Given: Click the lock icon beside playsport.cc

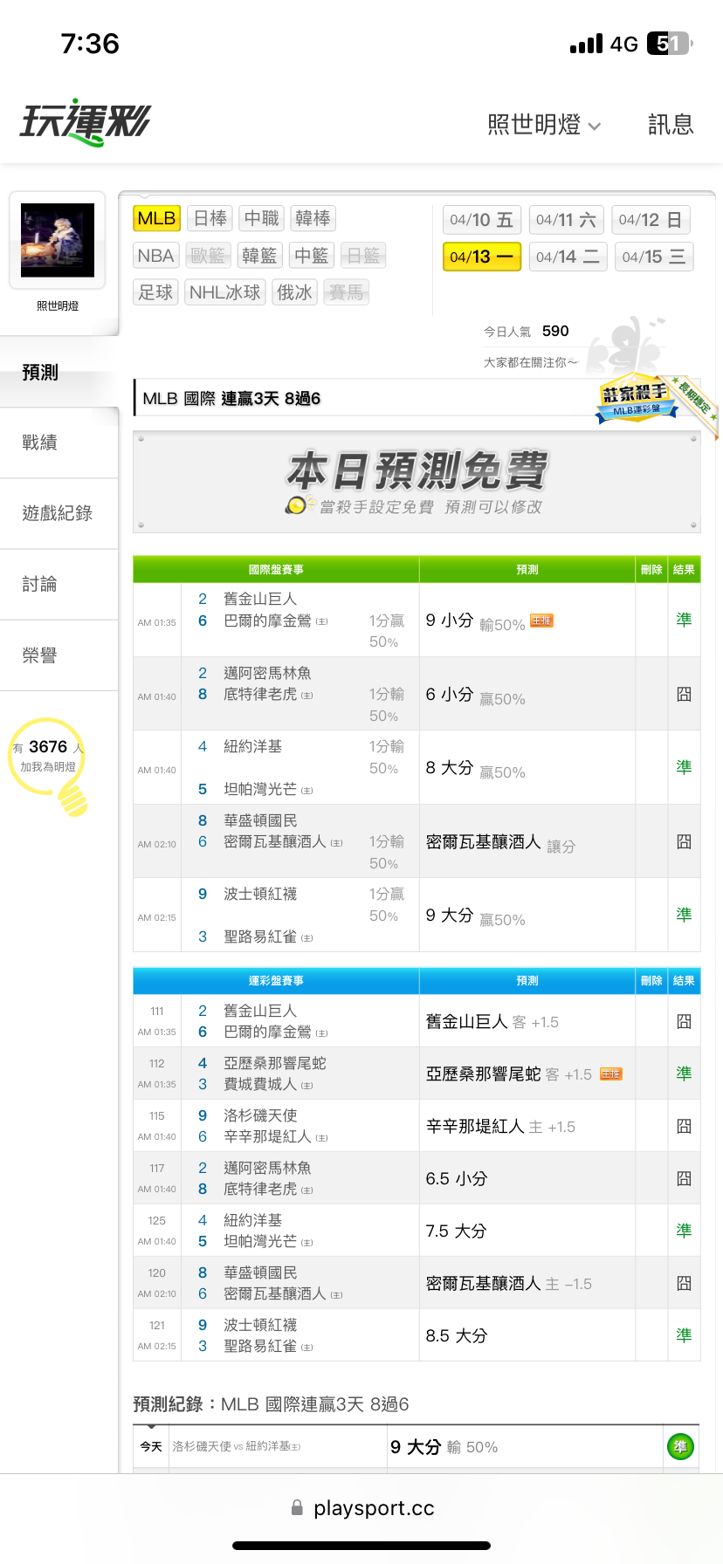Looking at the screenshot, I should 297,1507.
